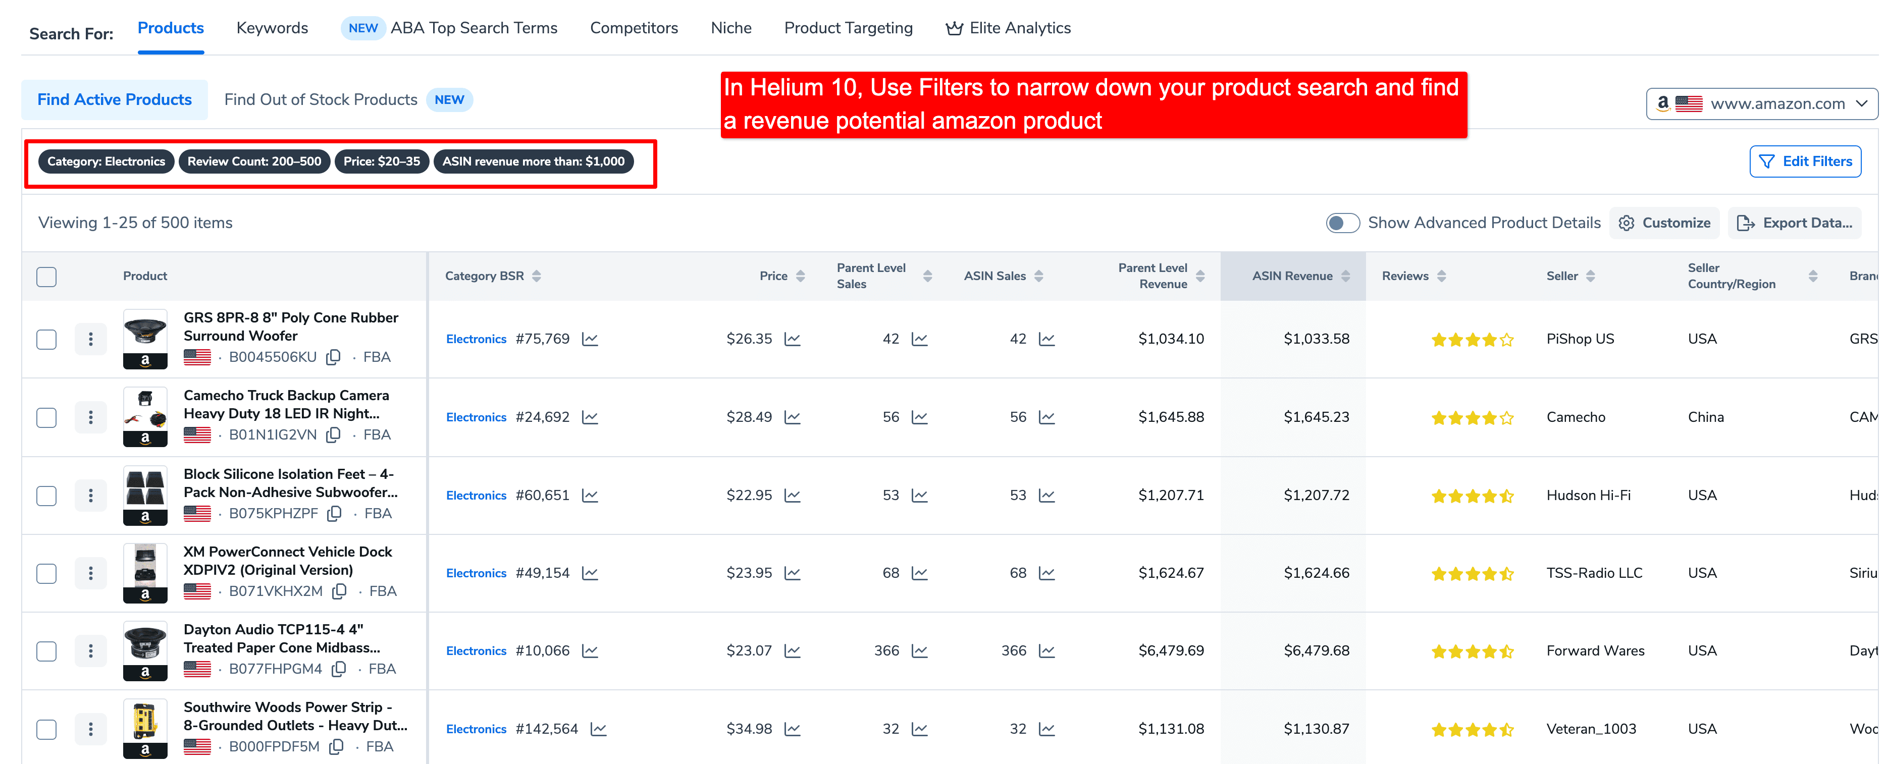
Task: Open row actions menu for GRS 8PR-8 woofer
Action: click(91, 339)
